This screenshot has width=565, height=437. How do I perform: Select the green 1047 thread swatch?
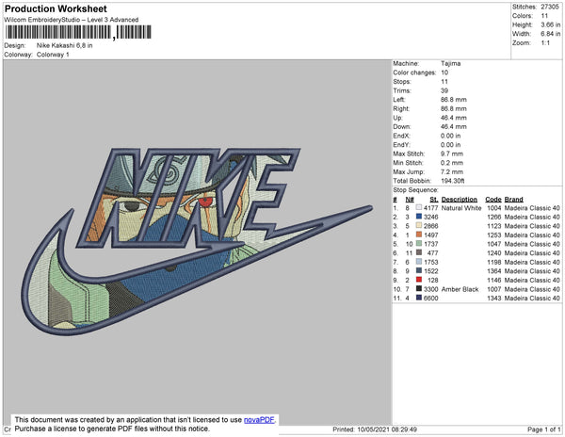419,244
